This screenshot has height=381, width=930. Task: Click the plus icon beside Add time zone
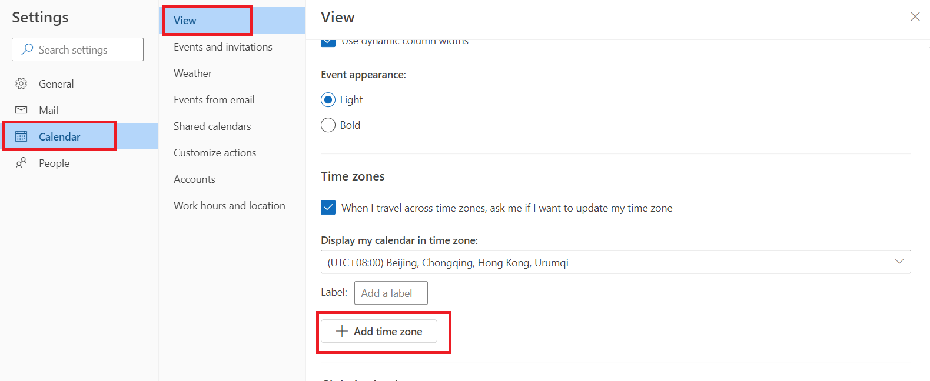tap(342, 331)
